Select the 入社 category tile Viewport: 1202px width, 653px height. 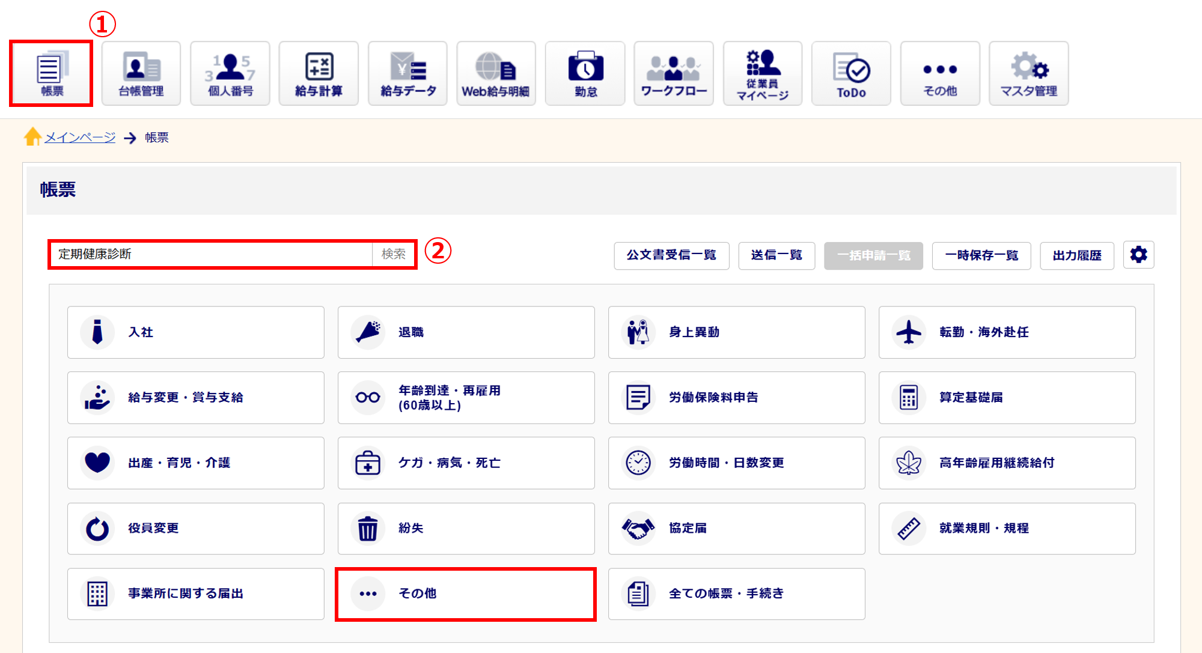click(195, 332)
